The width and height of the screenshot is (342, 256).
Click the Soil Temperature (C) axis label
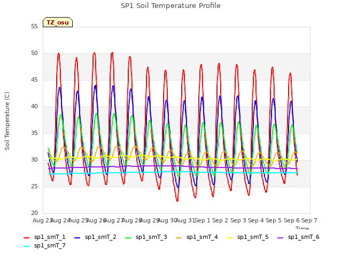pyautogui.click(x=7, y=121)
